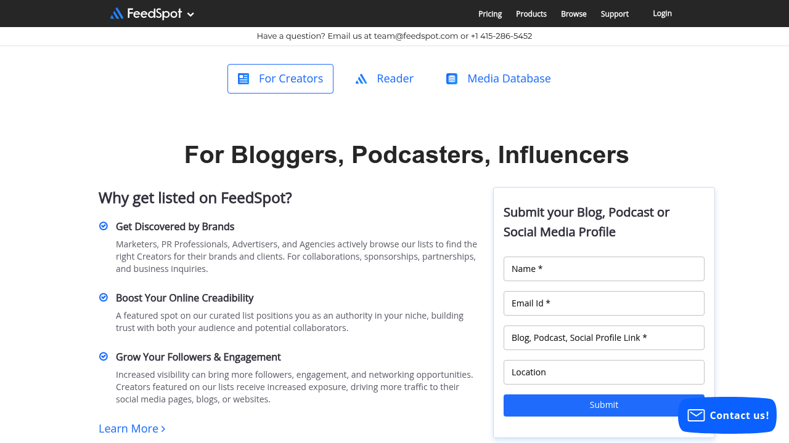This screenshot has height=443, width=789.
Task: Click the Login link
Action: click(x=662, y=14)
